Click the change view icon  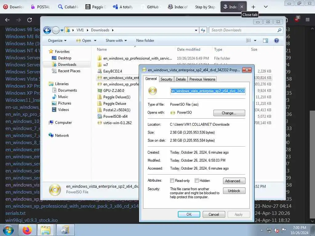tap(249, 41)
